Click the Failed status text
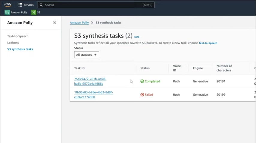Viewport: 256px width, 143px height. click(x=149, y=95)
